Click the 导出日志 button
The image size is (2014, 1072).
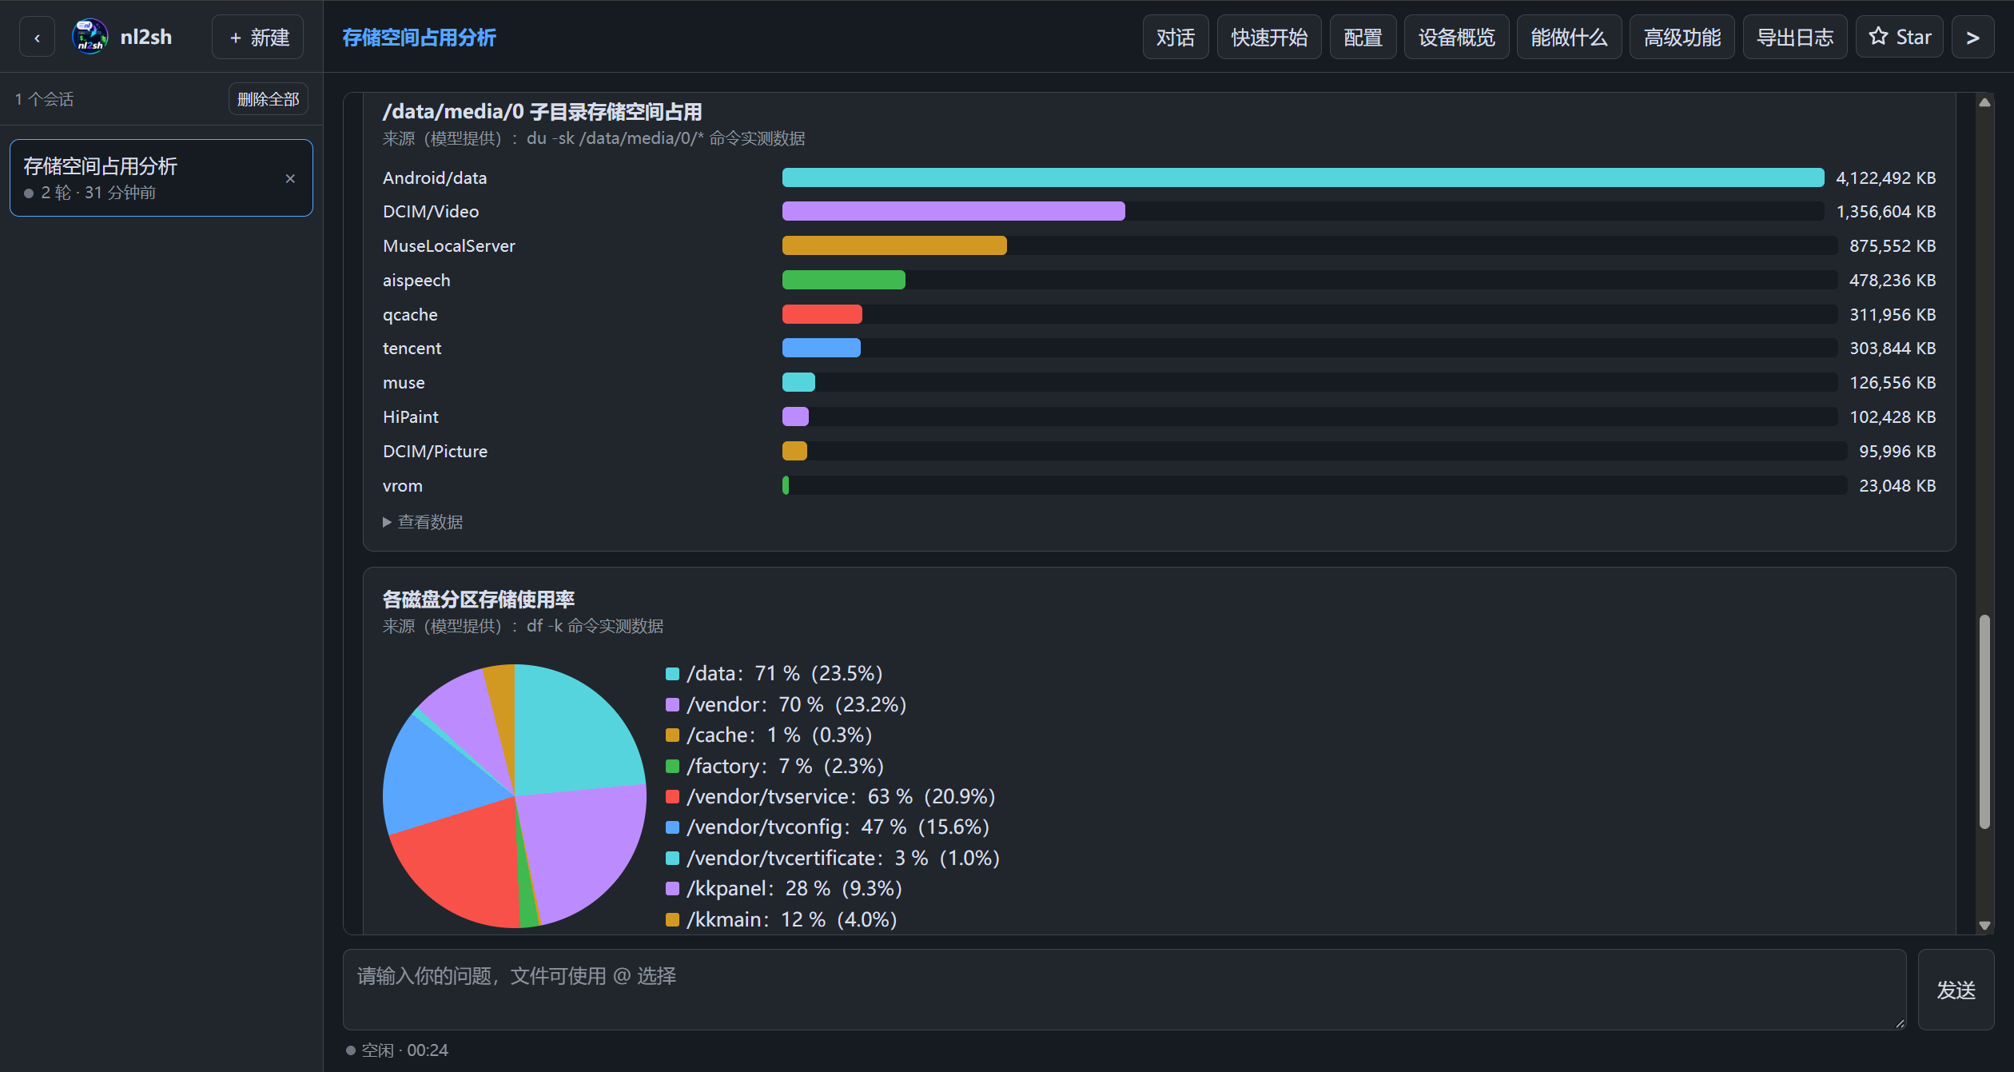tap(1795, 37)
